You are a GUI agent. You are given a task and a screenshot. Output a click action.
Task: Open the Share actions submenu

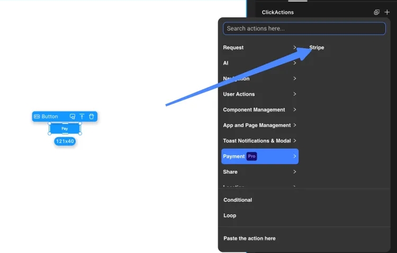click(x=260, y=172)
